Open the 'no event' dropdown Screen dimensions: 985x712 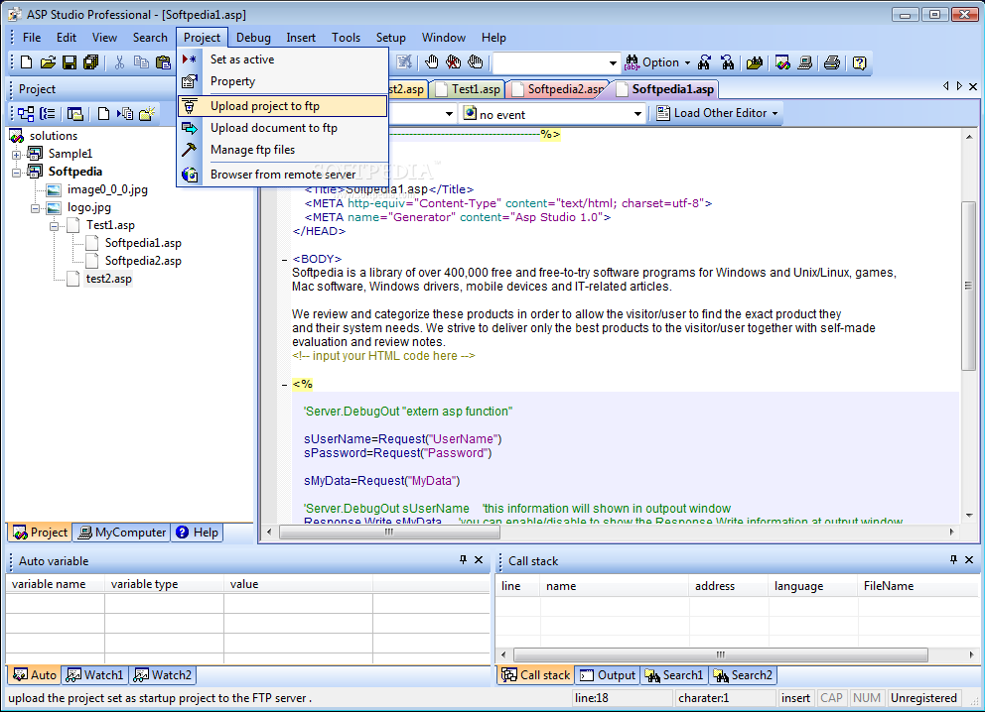pos(637,114)
